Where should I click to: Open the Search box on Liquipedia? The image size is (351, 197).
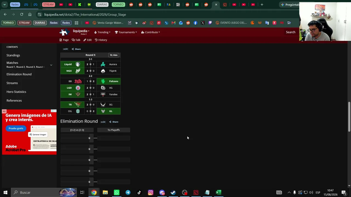point(291,32)
